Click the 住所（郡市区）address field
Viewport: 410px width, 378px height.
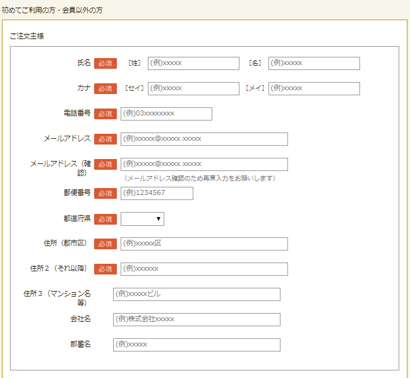coord(204,244)
